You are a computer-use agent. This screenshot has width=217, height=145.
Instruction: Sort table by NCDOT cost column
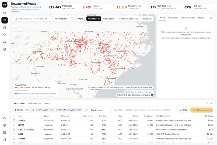pos(208,116)
